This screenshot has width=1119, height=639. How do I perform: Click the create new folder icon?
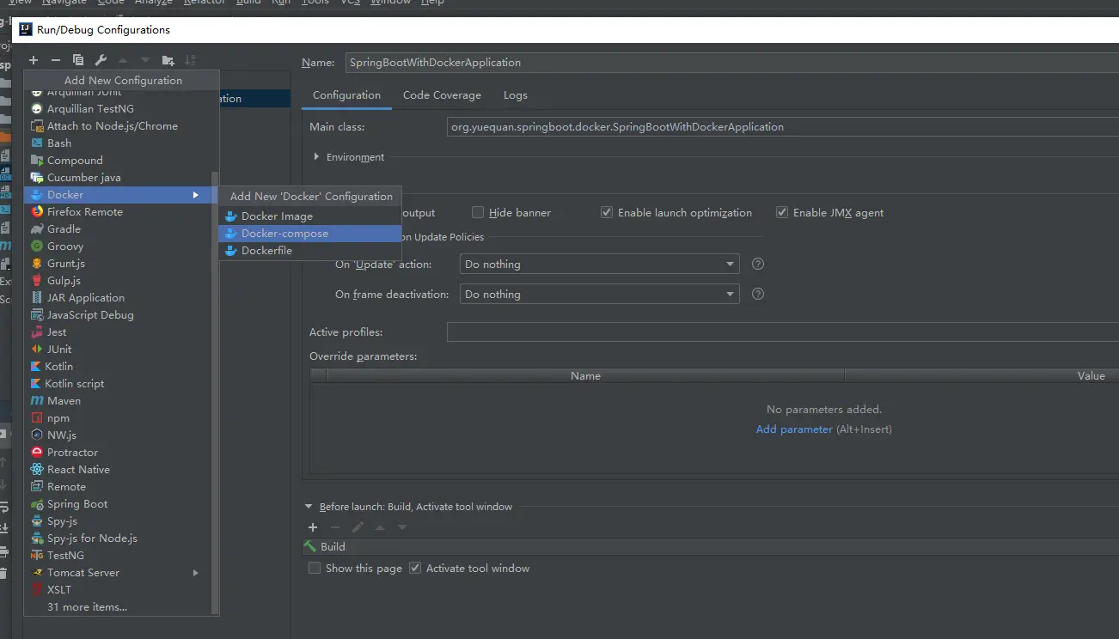click(x=168, y=60)
